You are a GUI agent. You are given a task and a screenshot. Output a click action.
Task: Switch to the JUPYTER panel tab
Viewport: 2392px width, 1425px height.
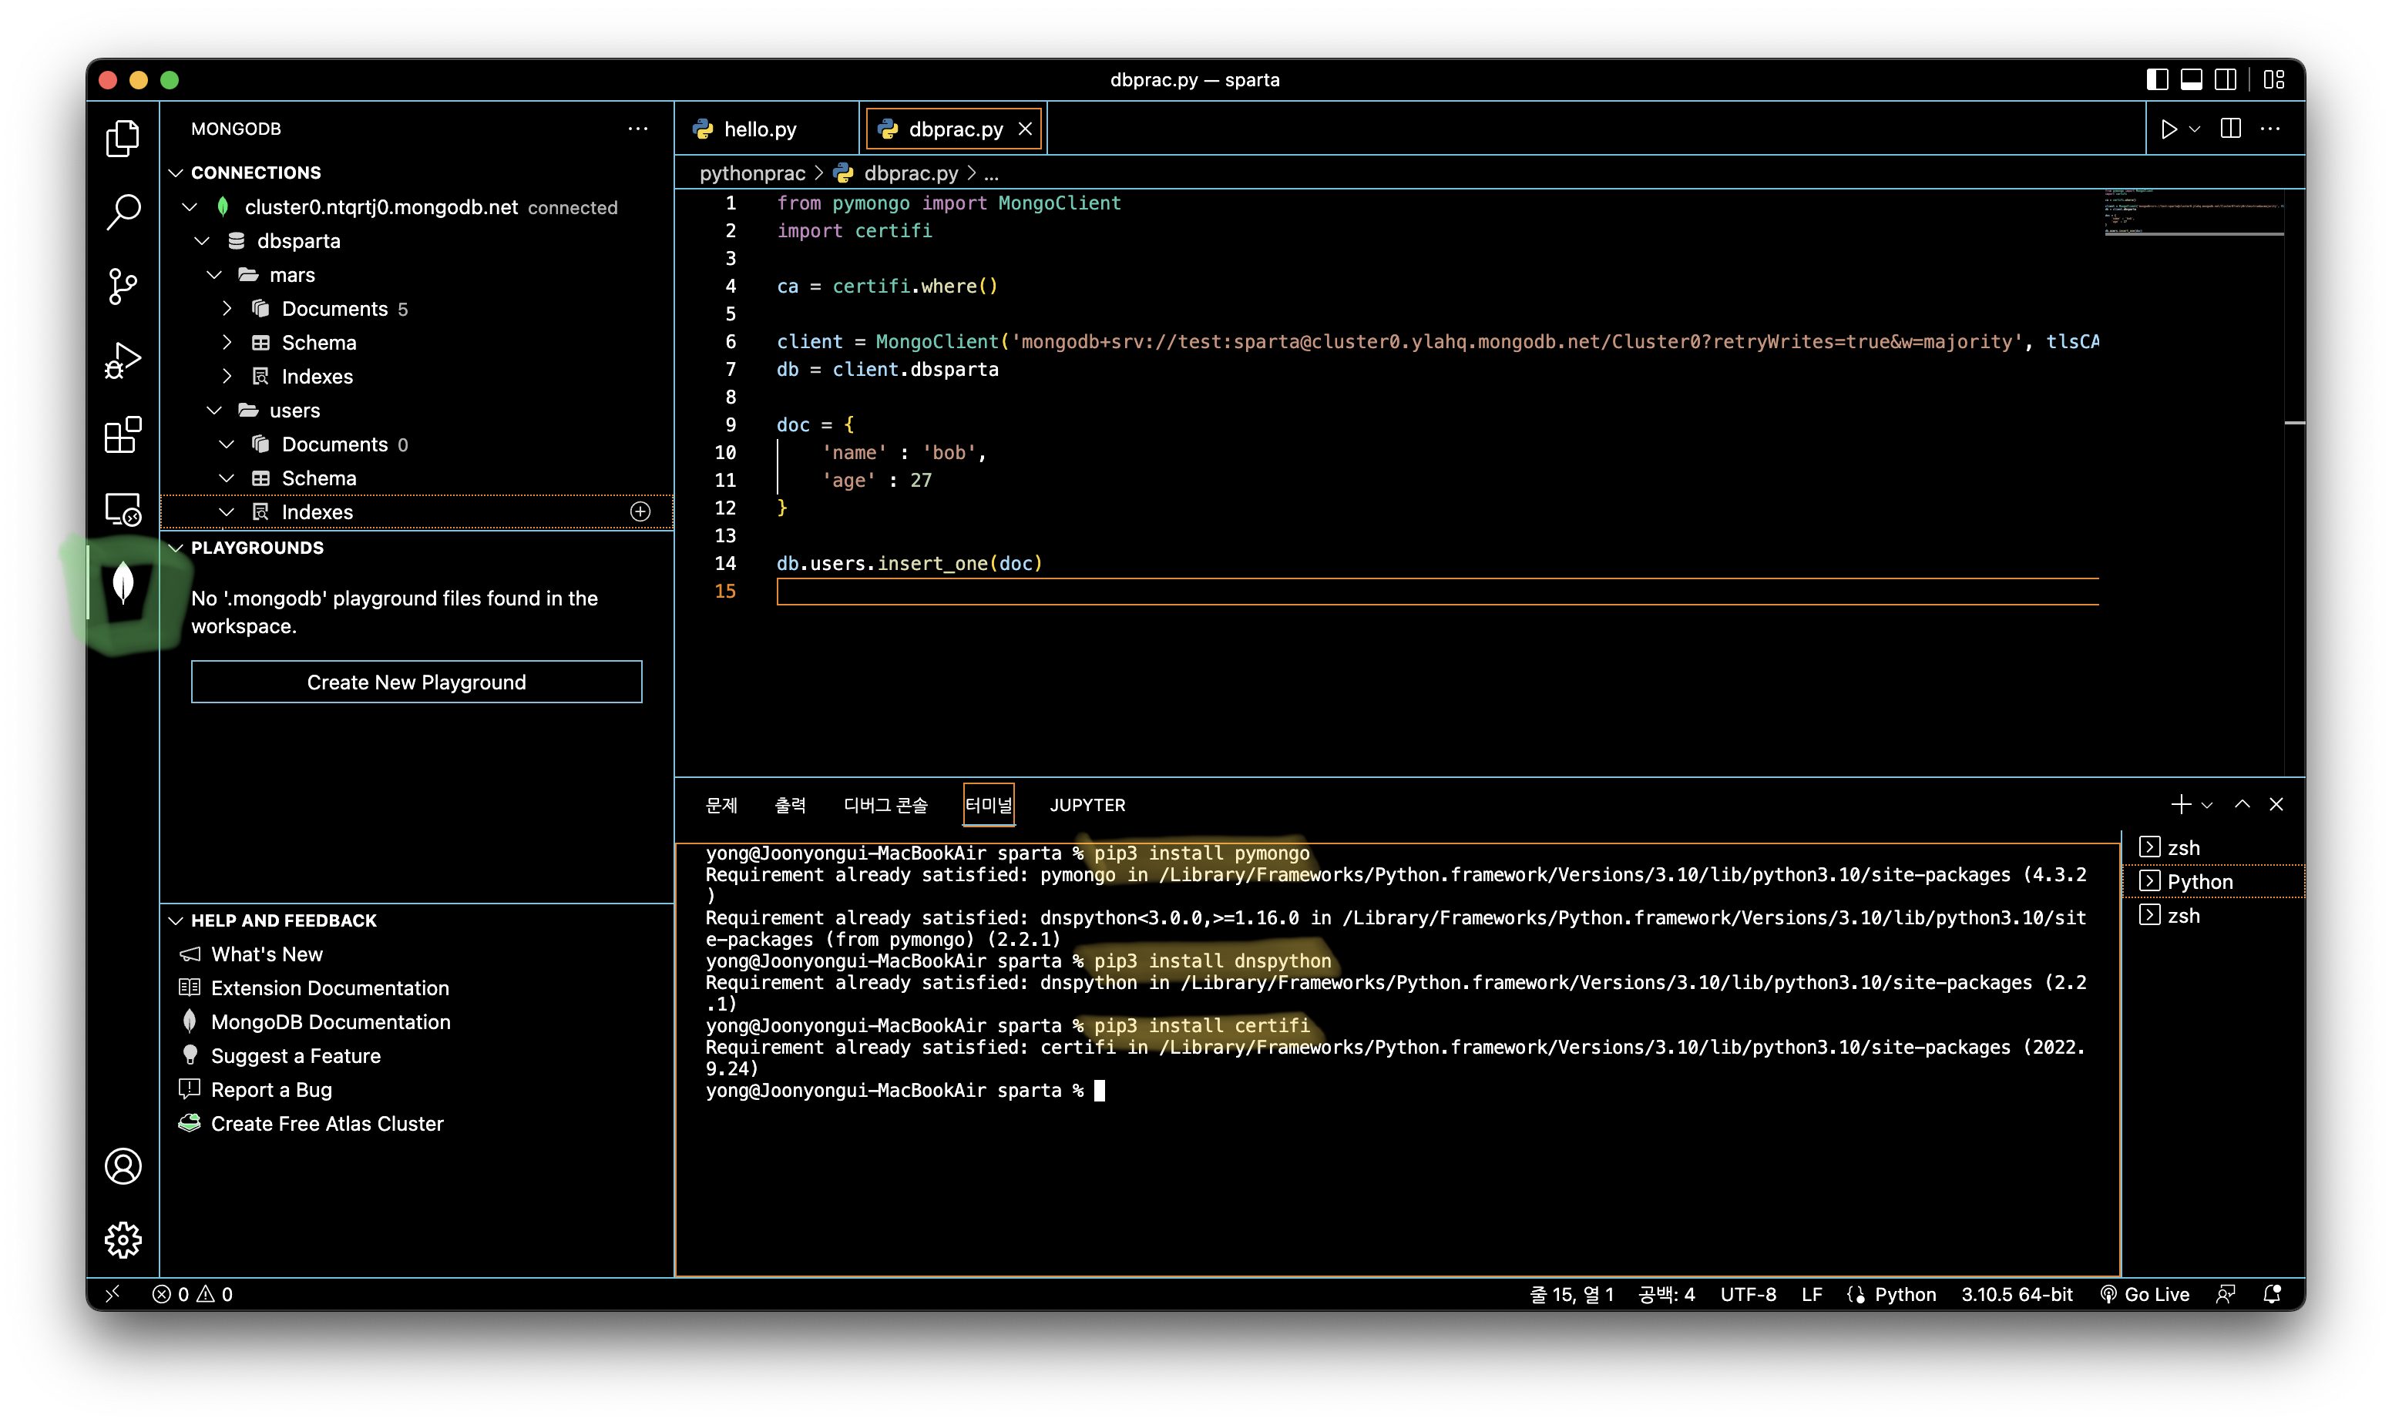(1087, 805)
